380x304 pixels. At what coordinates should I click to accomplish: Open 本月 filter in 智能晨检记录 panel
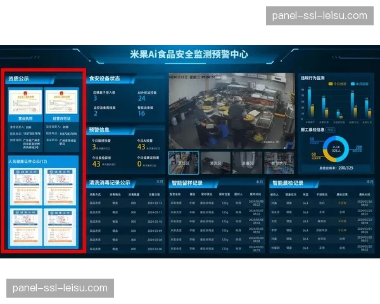pyautogui.click(x=370, y=182)
